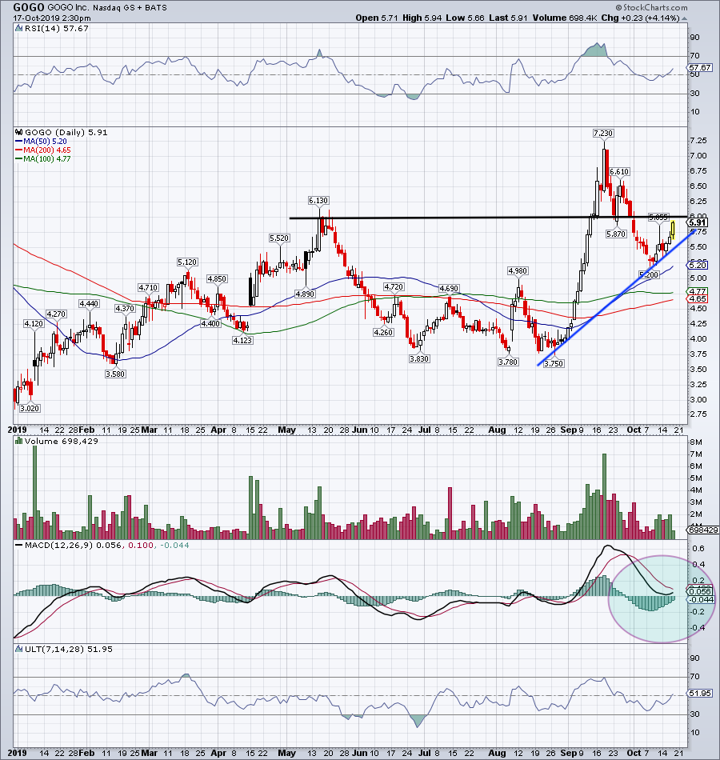Click the 4.710 price label
This screenshot has height=760, width=720.
coord(148,287)
